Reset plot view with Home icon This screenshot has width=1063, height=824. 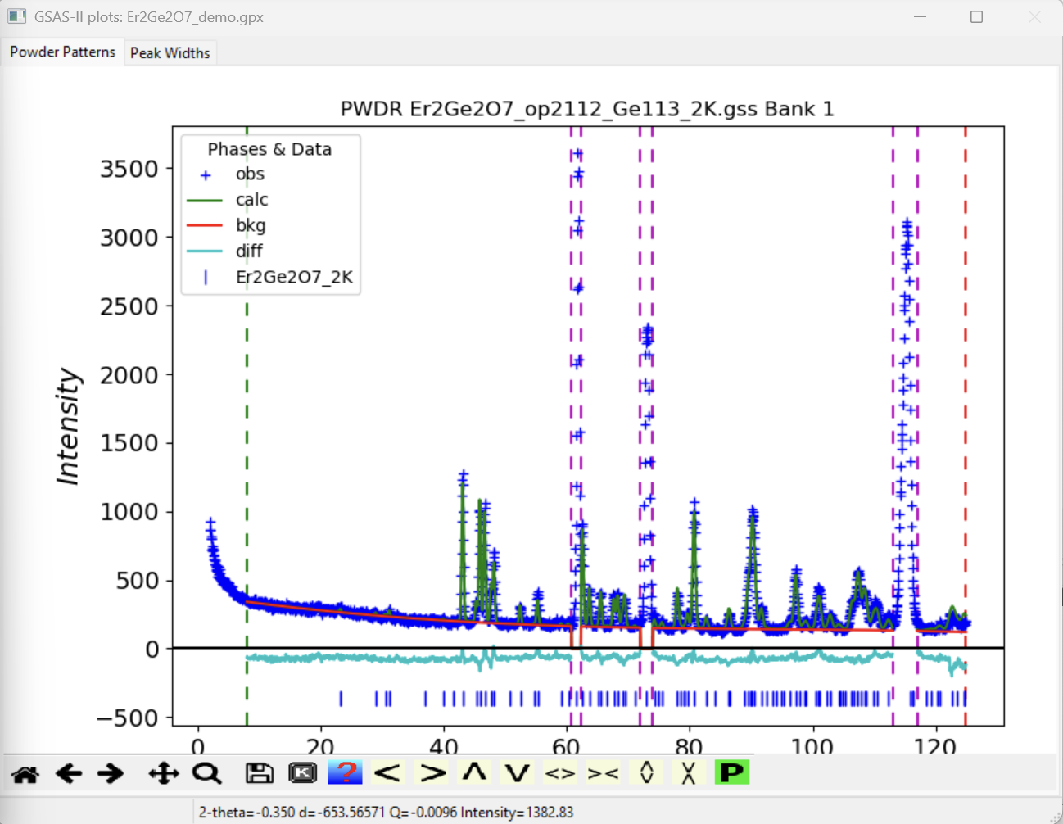click(x=25, y=773)
